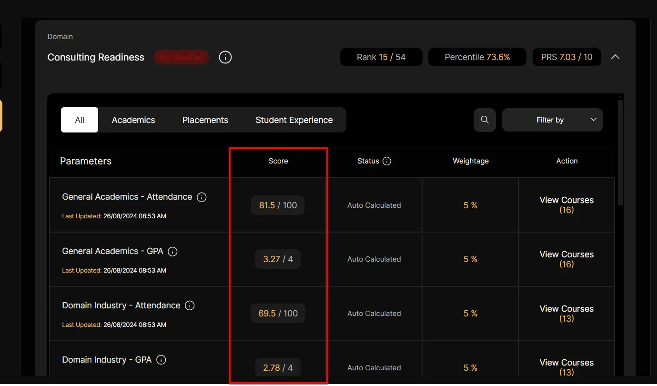
Task: Click info icon next to Status header
Action: click(387, 161)
